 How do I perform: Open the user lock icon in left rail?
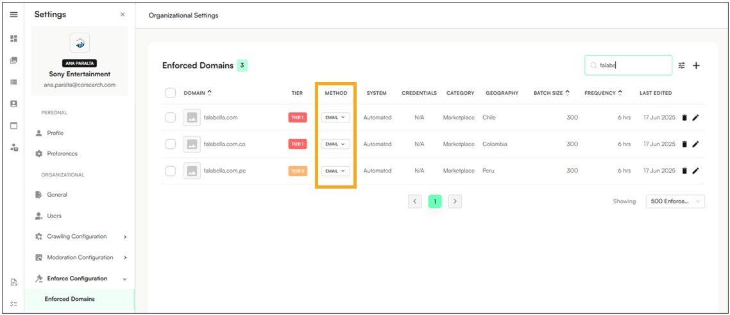[14, 148]
